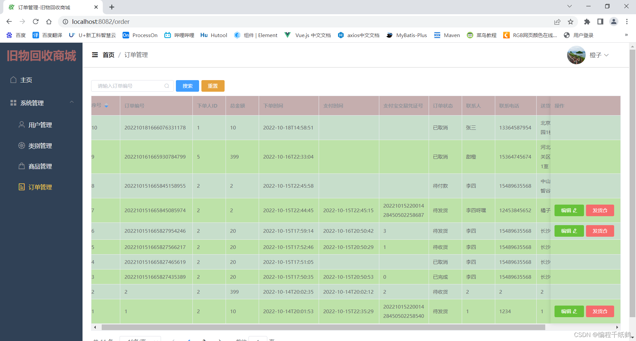Open the MyBatis-Plus bookmark
This screenshot has height=341, width=636.
point(406,35)
